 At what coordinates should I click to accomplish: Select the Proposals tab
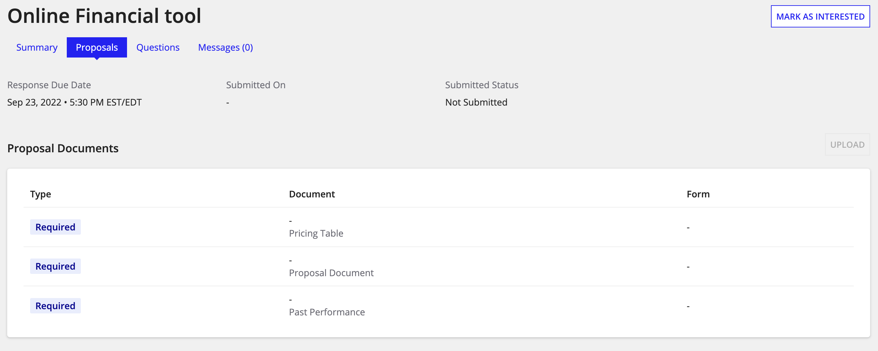click(97, 47)
